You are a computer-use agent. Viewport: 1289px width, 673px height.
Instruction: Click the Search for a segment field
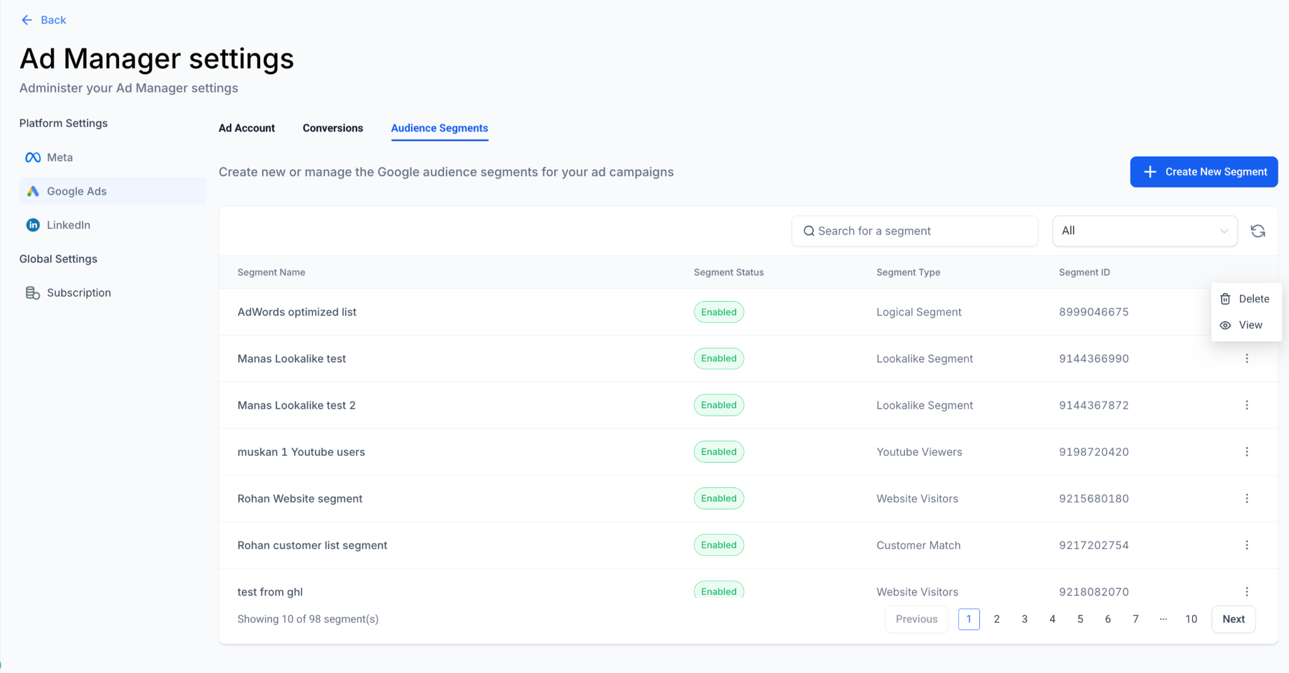(x=914, y=231)
